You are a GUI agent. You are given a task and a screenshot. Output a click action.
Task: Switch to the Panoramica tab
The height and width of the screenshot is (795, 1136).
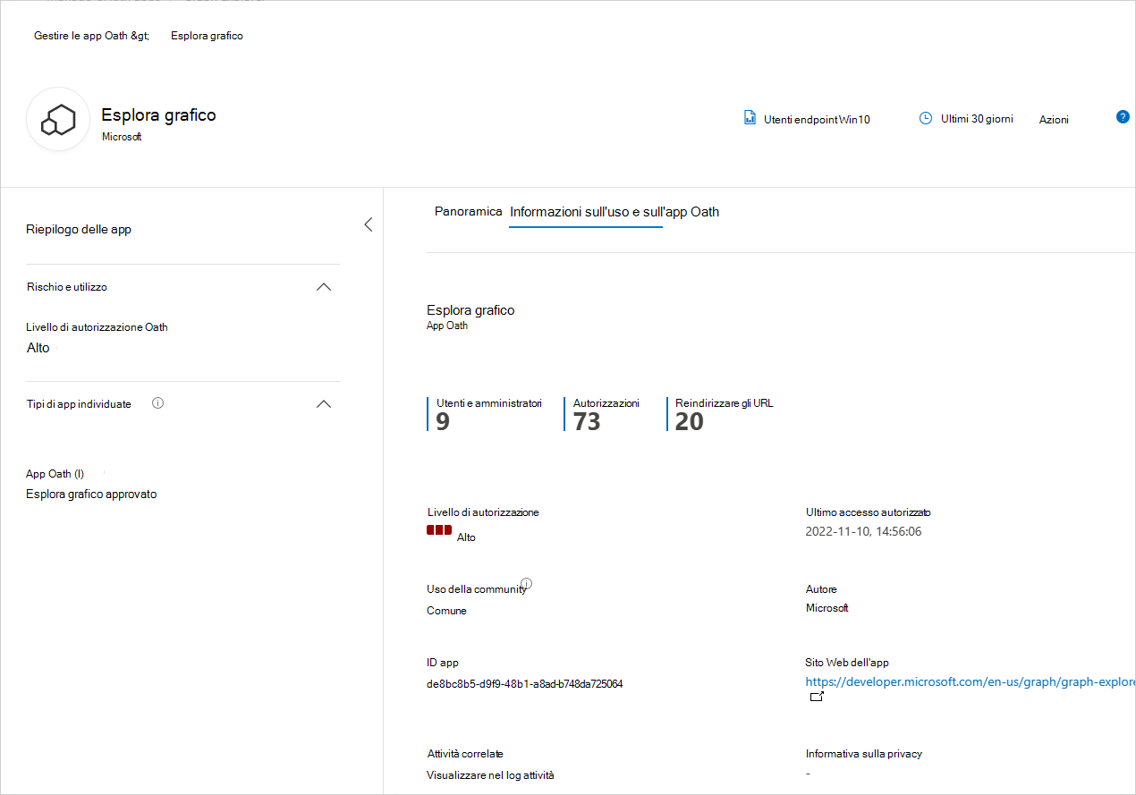coord(468,212)
